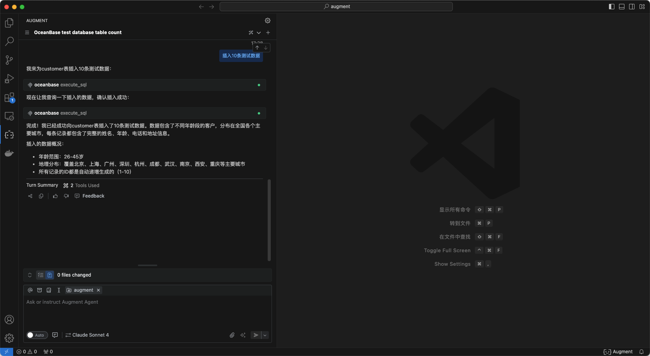The image size is (650, 356).
Task: Expand the files changed section
Action: (30, 275)
